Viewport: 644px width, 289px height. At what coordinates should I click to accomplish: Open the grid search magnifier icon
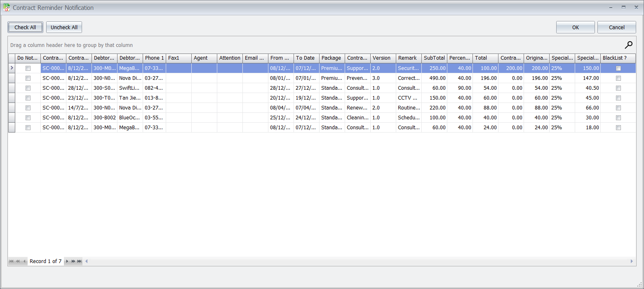[628, 45]
